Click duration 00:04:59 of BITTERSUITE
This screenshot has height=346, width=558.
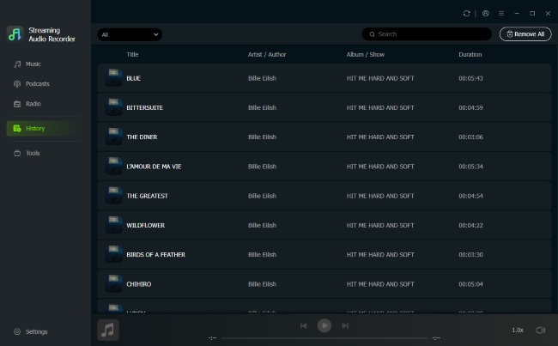(x=470, y=107)
